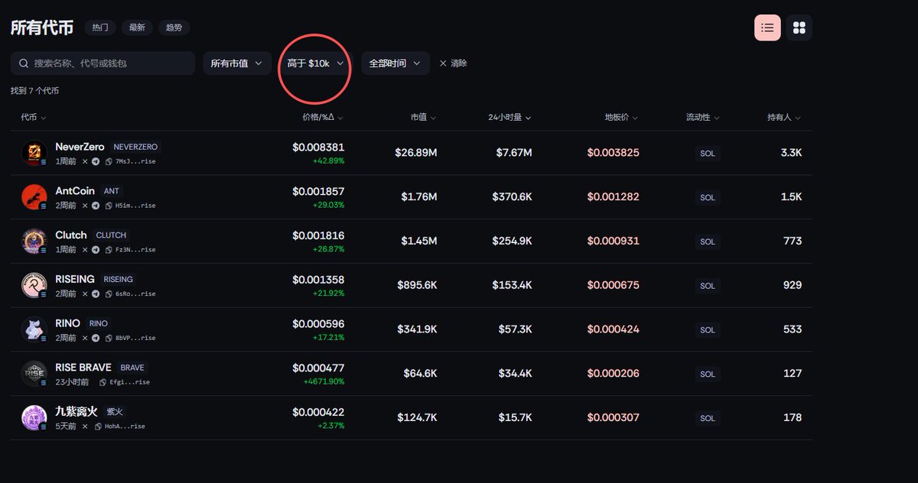Click 九紫离火 price $0.000422
The height and width of the screenshot is (483, 918).
(318, 412)
